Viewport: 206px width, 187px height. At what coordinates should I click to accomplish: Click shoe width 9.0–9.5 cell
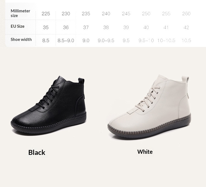pos(106,40)
